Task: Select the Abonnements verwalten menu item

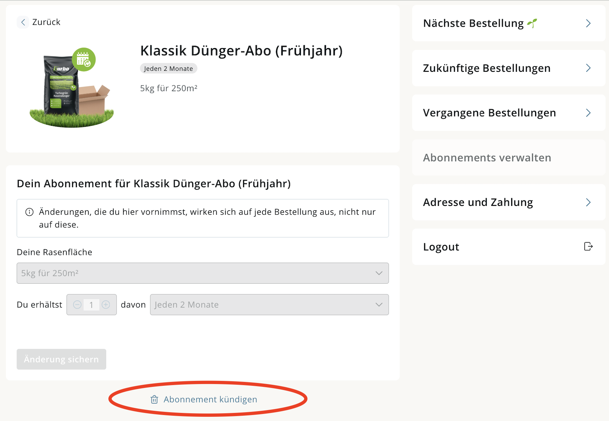Action: point(509,157)
